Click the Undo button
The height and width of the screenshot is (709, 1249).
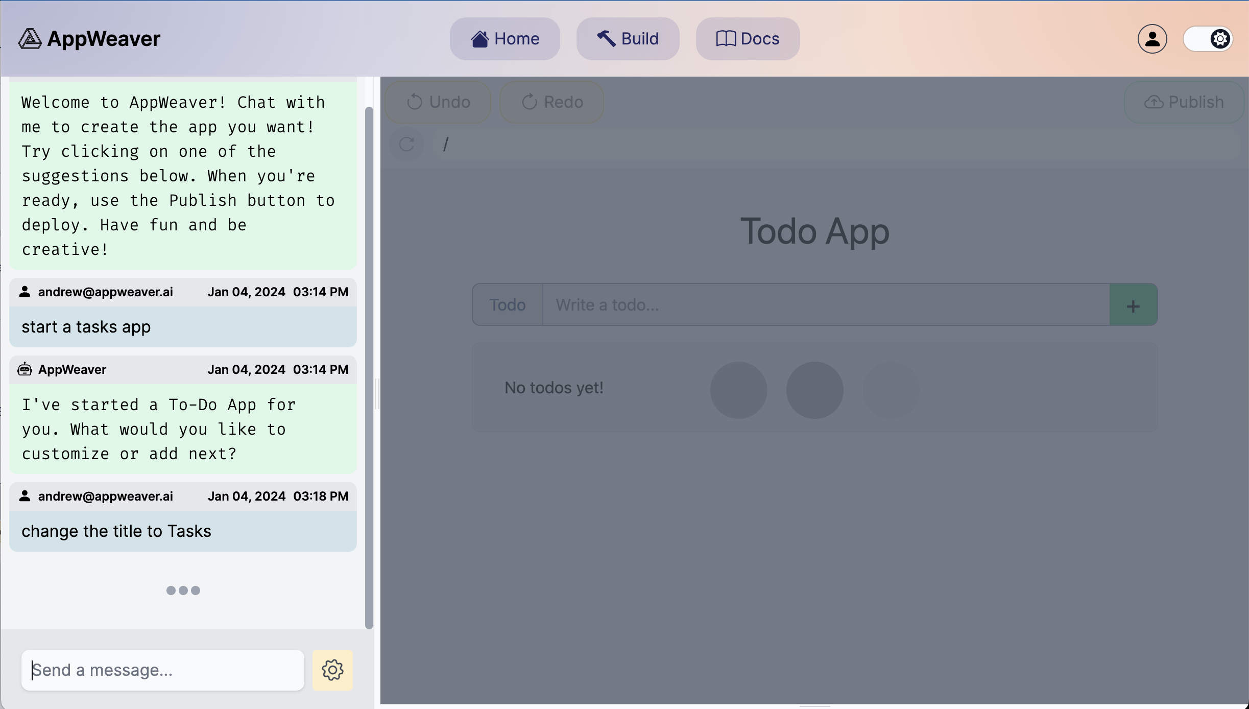(x=438, y=102)
